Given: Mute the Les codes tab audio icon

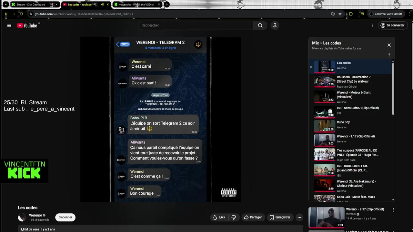Looking at the screenshot, I should coord(102,5).
